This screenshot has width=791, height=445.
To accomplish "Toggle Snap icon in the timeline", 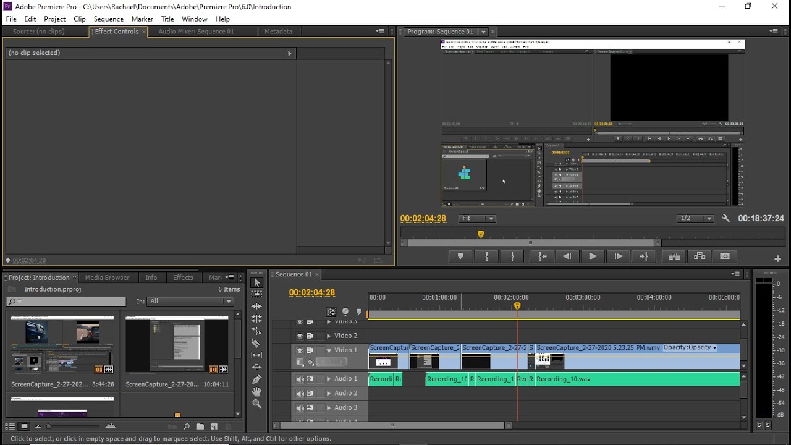I will click(x=331, y=312).
